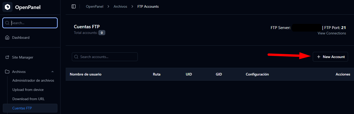Click the Site Manager icon

pyautogui.click(x=7, y=57)
